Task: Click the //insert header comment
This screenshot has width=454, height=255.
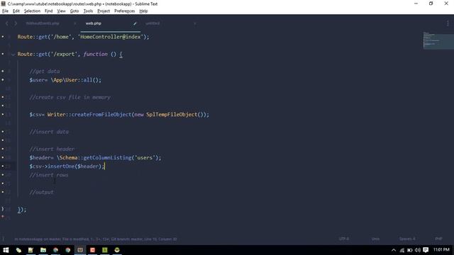Action: [x=52, y=149]
